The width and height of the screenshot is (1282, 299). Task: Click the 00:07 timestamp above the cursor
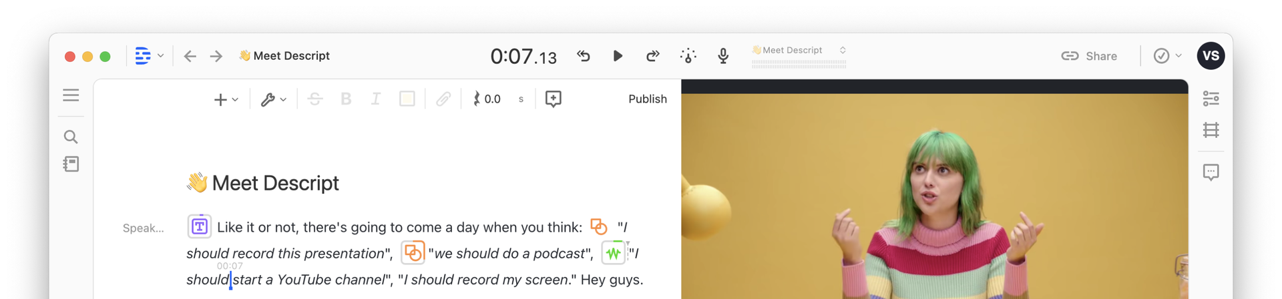(230, 266)
